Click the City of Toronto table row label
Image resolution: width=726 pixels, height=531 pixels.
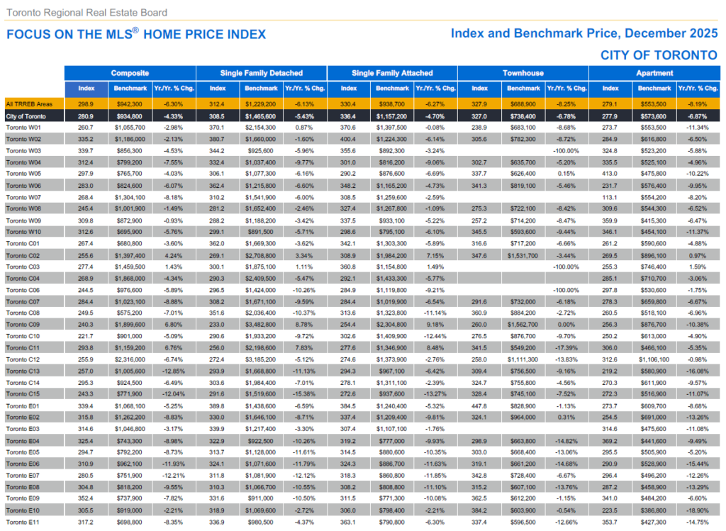tap(26, 116)
